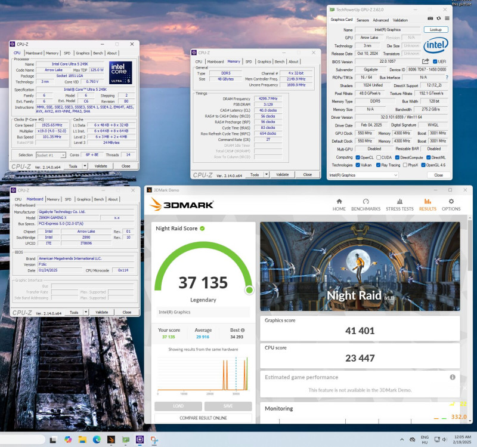Toggle the CUDA checkbox

(379, 158)
